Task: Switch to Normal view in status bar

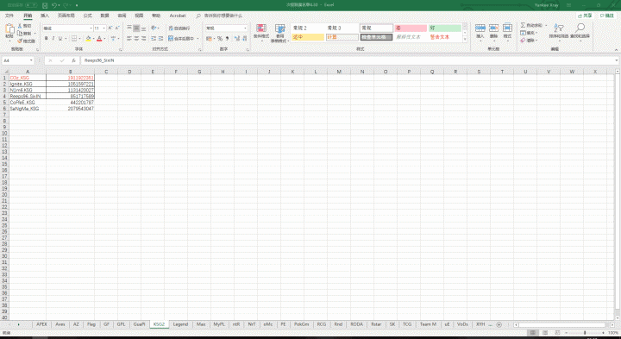Action: (533, 333)
